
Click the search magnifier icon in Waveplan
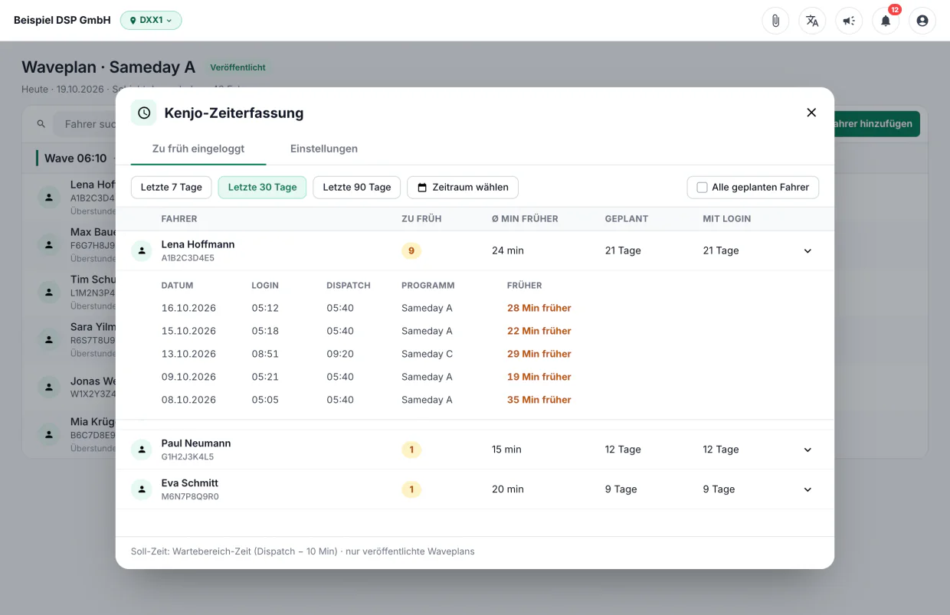(x=41, y=124)
